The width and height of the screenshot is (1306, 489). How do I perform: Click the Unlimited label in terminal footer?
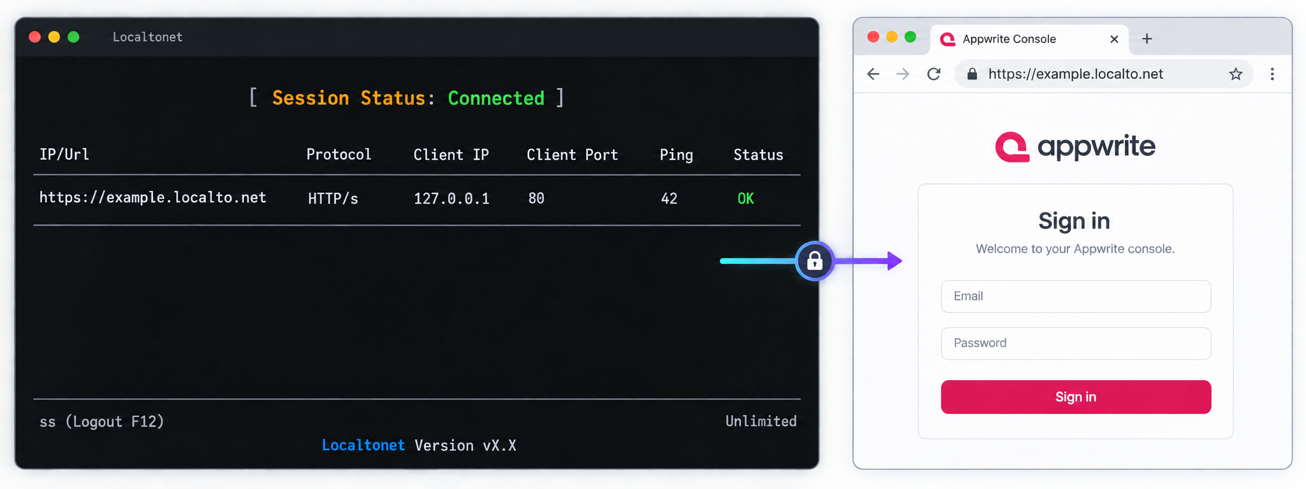click(761, 422)
